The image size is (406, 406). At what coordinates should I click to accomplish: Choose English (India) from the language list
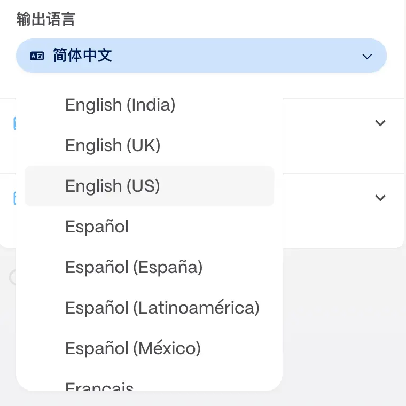(120, 105)
